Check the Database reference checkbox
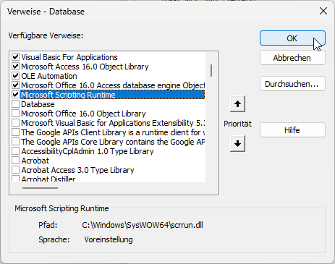335x264 pixels. click(x=16, y=104)
